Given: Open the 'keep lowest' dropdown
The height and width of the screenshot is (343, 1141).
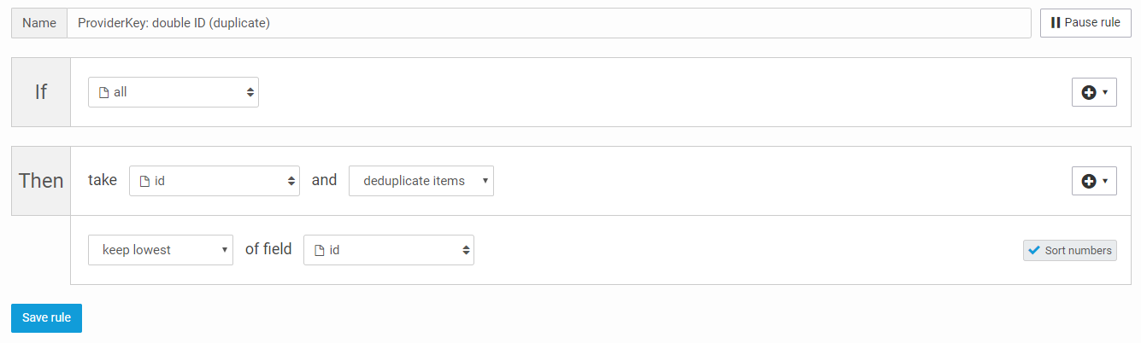Looking at the screenshot, I should pos(161,250).
